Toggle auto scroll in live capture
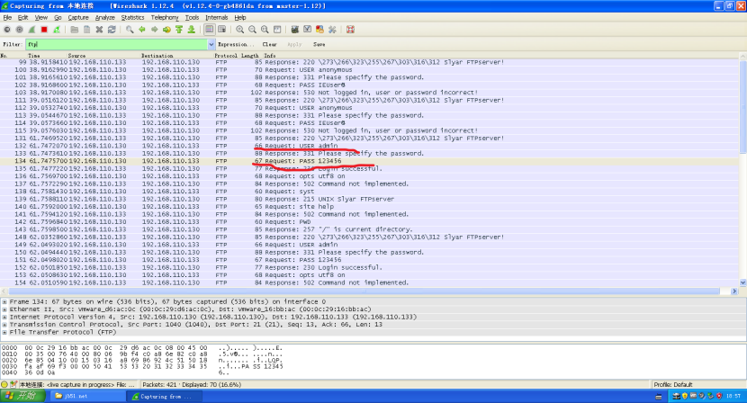 (222, 30)
